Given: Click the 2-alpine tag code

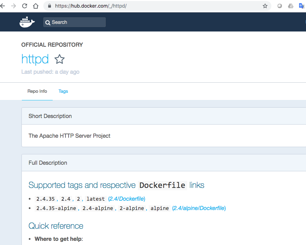Looking at the screenshot, I should click(x=132, y=208).
